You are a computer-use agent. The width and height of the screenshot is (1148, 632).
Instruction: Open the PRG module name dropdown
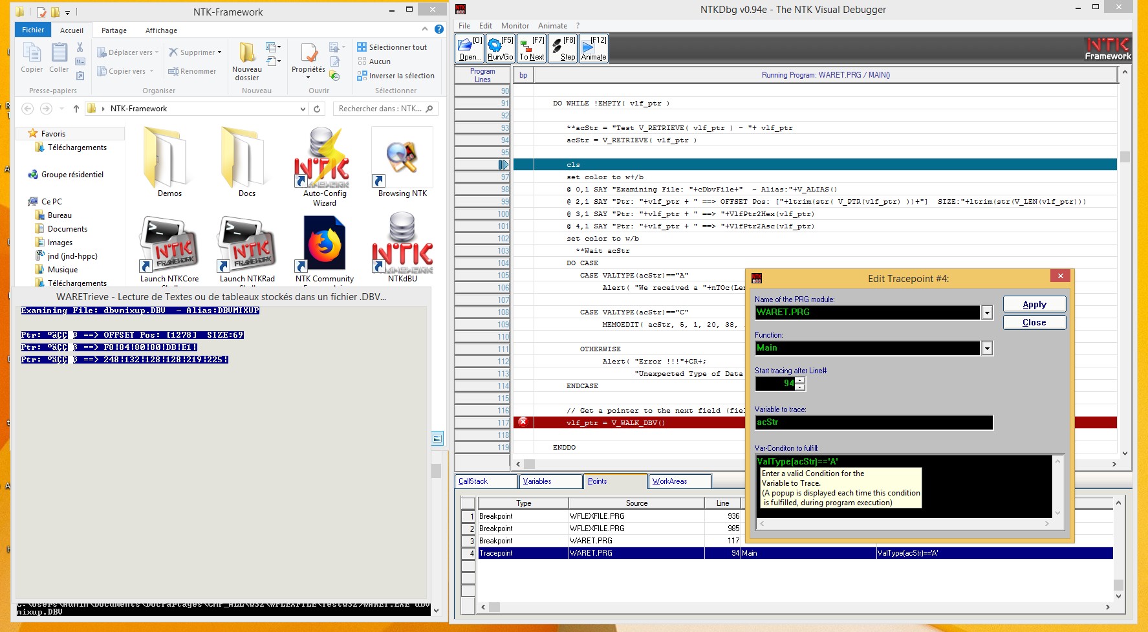pyautogui.click(x=987, y=312)
